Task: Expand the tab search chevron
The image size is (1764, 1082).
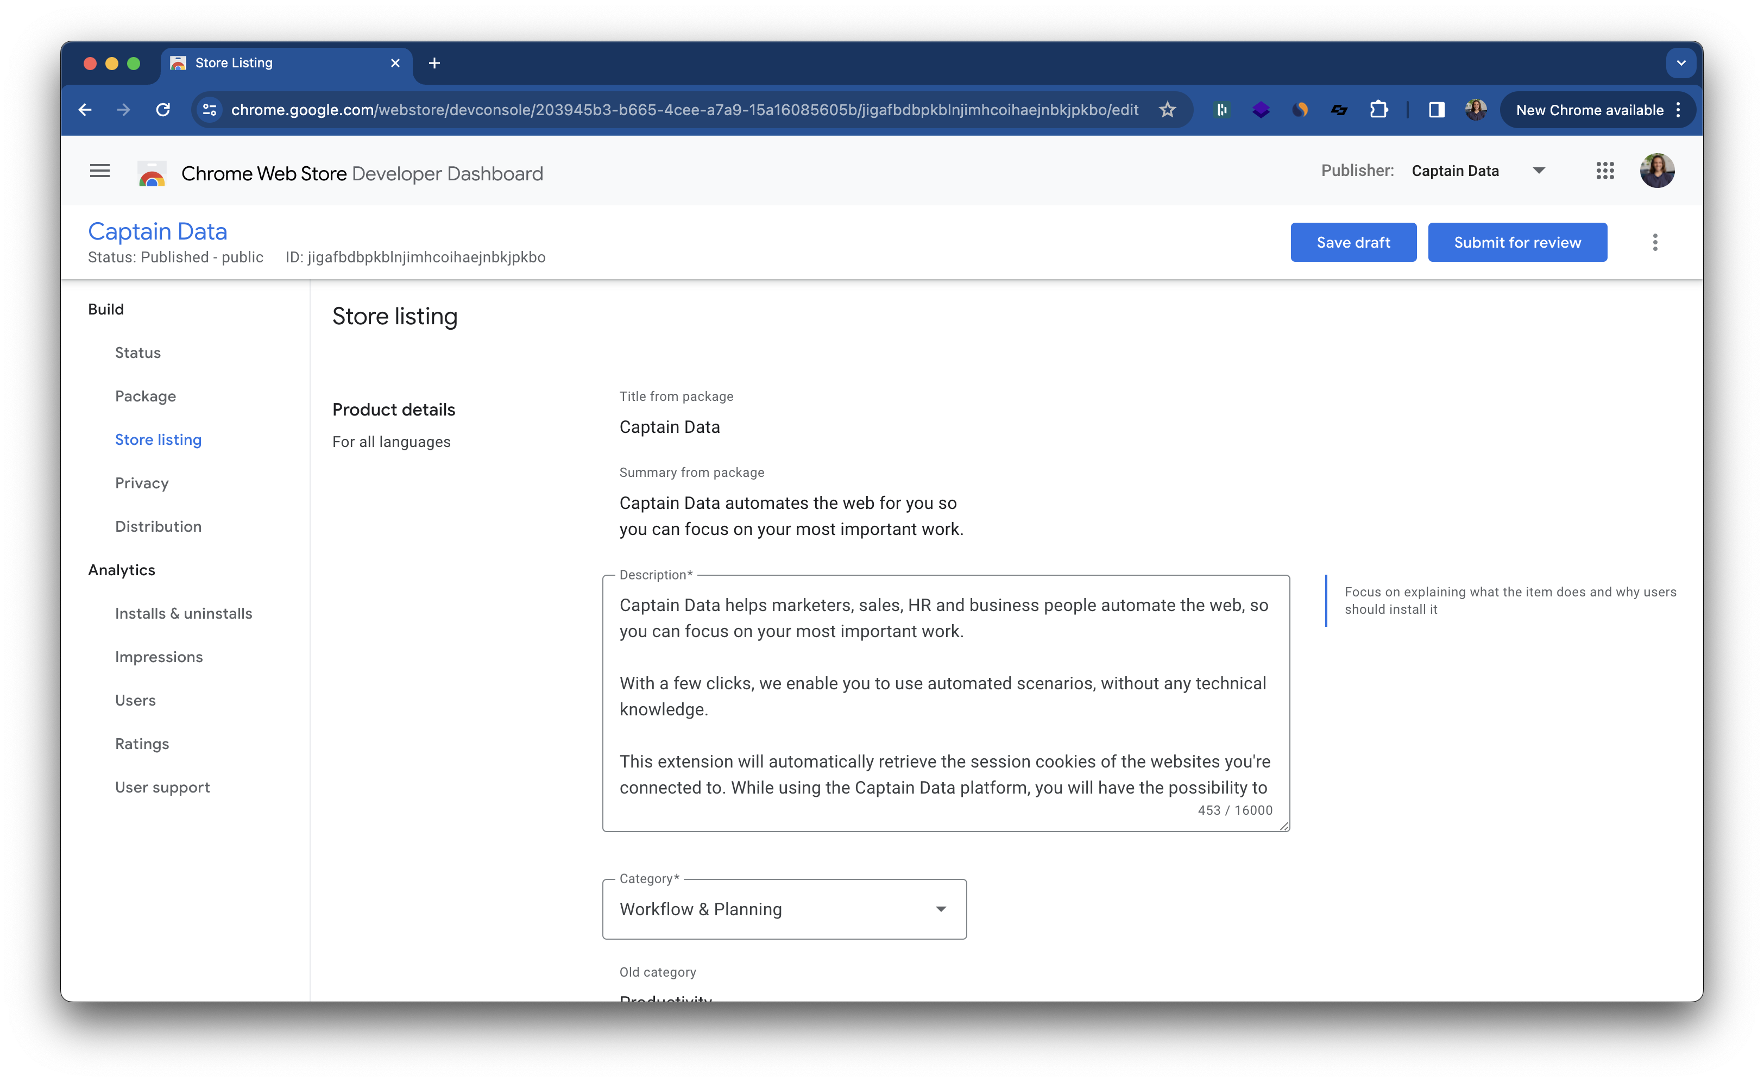Action: pos(1680,63)
